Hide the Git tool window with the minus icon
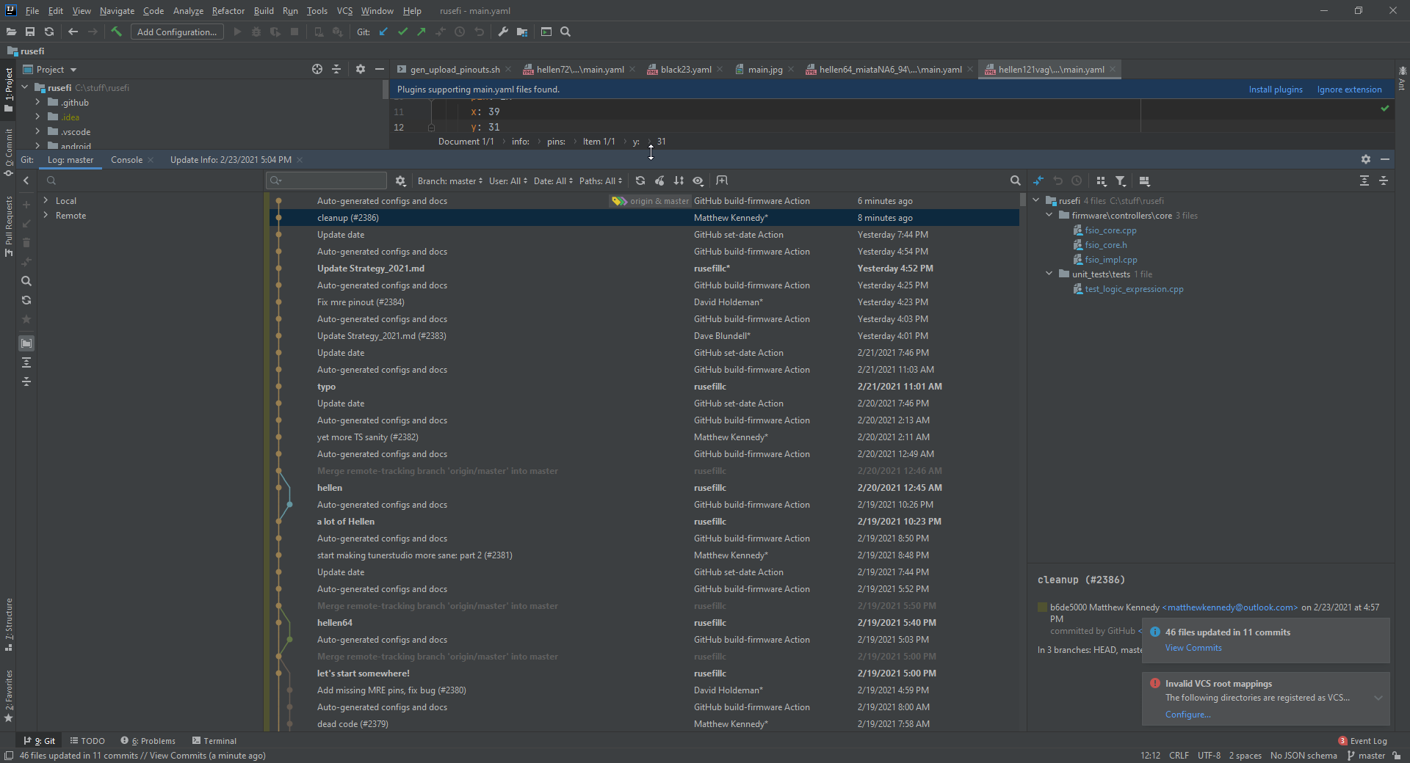Viewport: 1410px width, 763px height. (x=1385, y=159)
